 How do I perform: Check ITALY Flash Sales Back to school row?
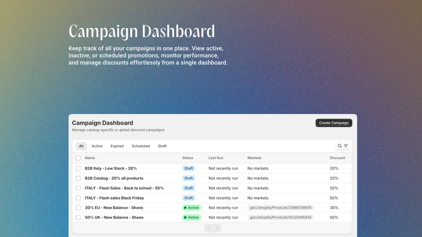(x=78, y=188)
